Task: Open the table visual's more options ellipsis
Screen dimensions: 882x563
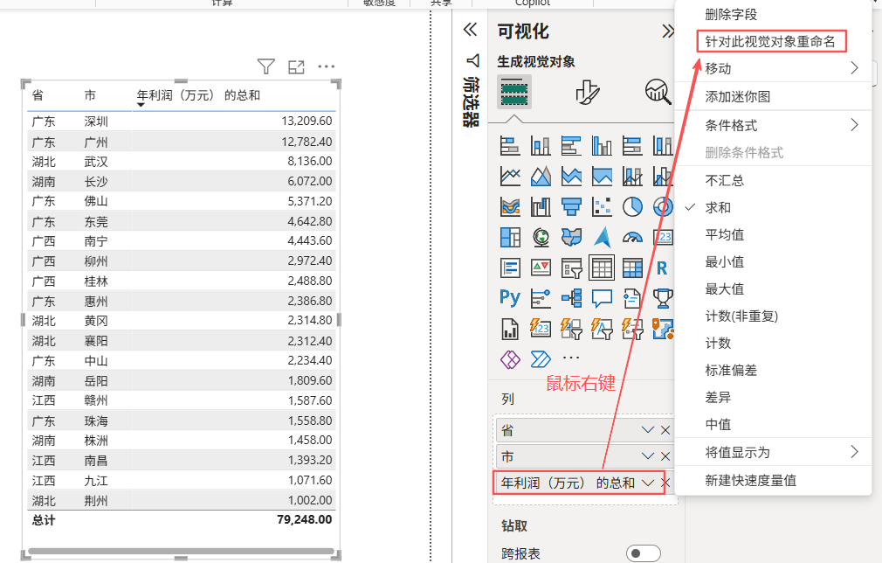Action: [x=327, y=66]
